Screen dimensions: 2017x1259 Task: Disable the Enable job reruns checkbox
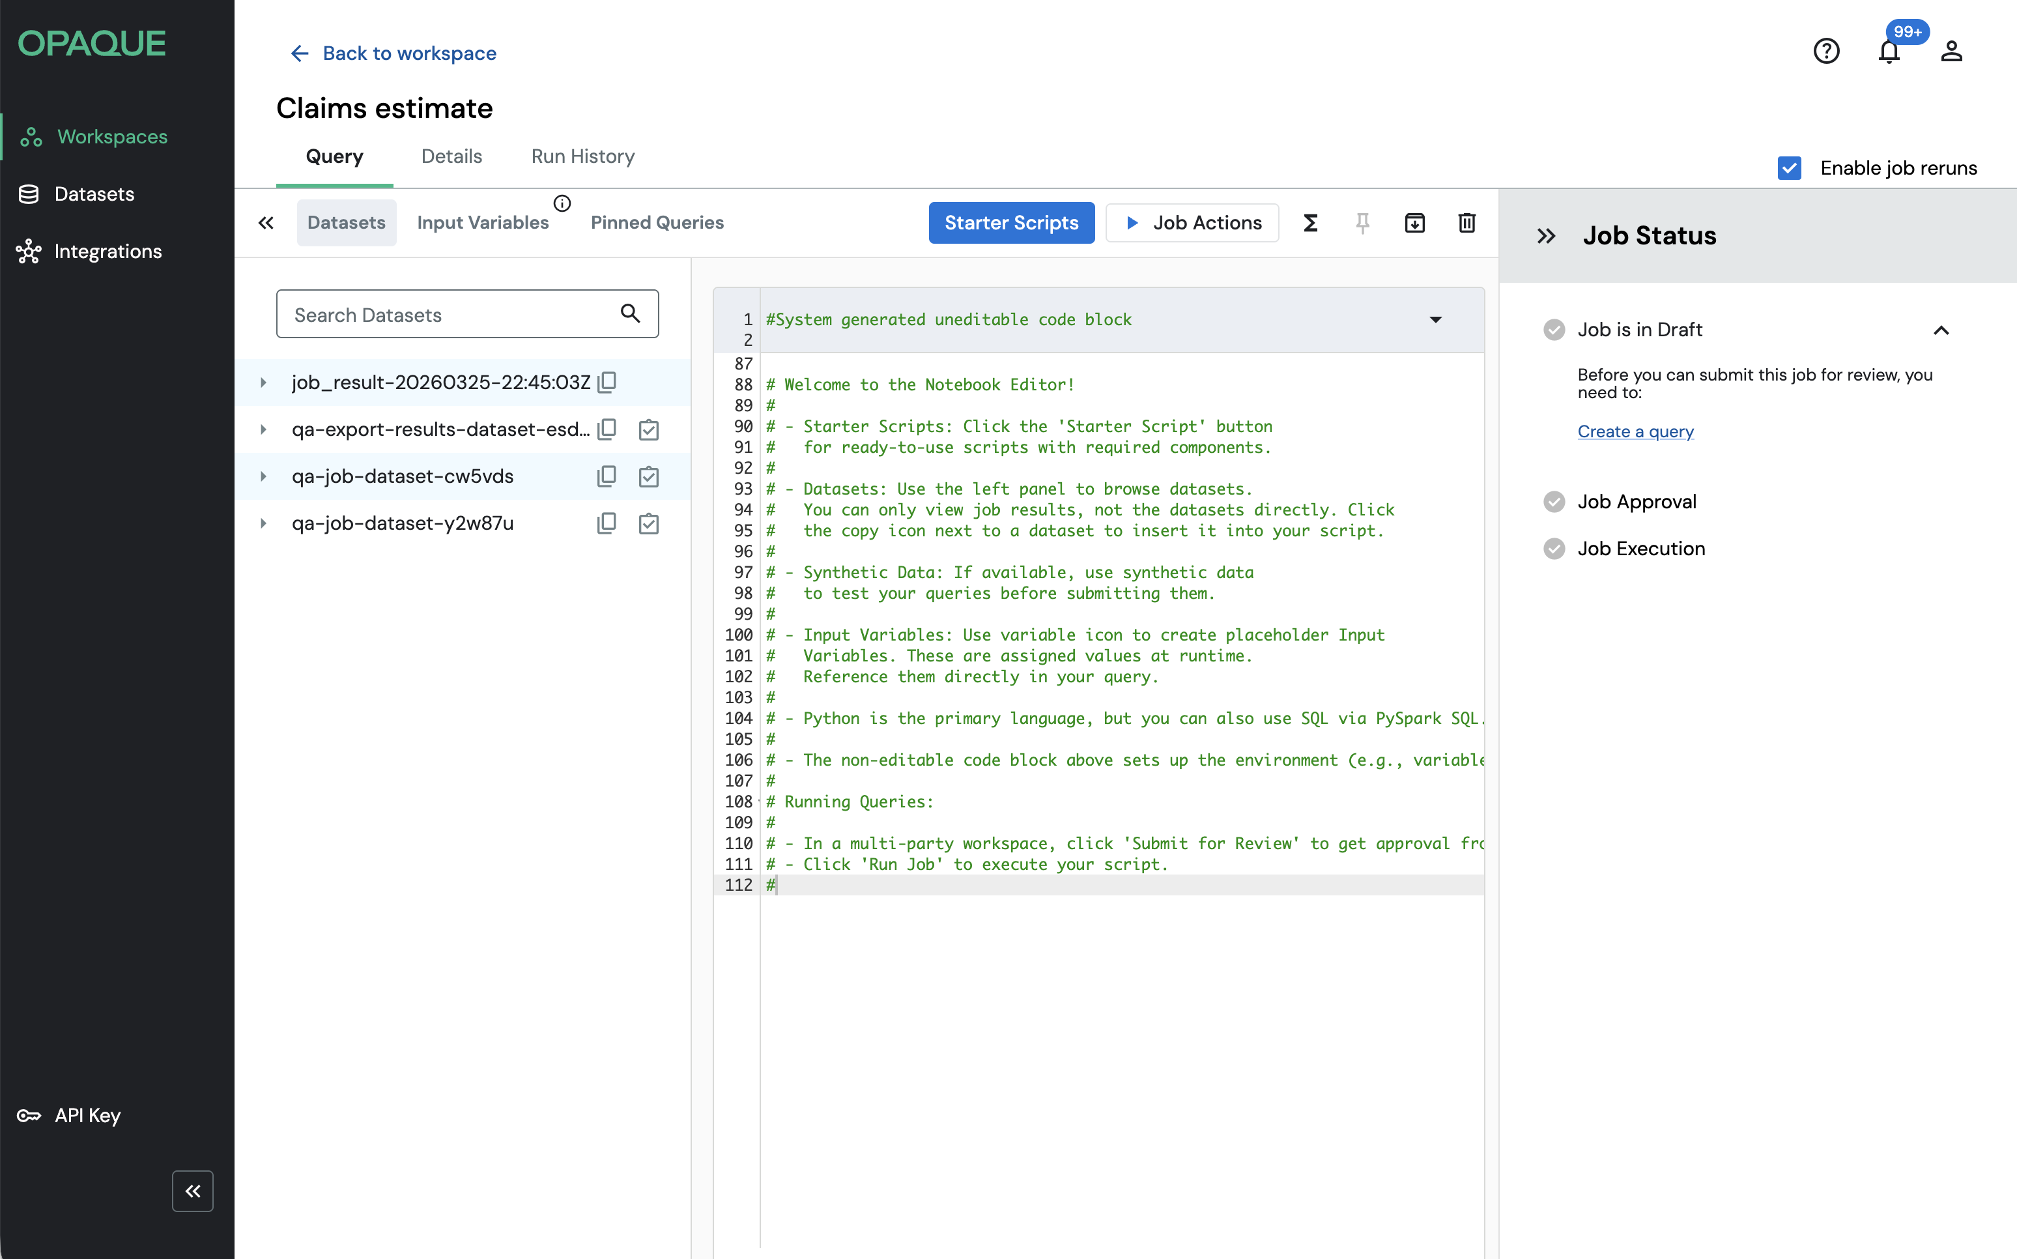1790,168
